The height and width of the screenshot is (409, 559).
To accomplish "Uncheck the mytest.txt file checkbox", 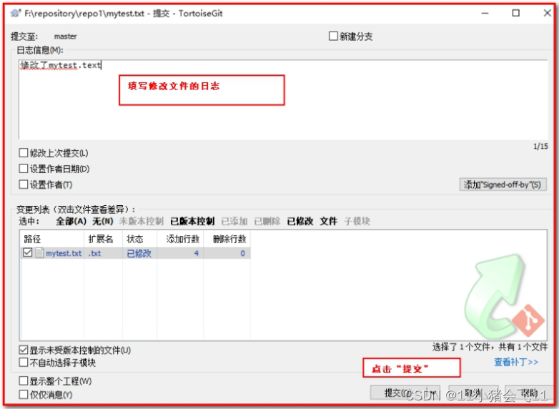I will (x=27, y=253).
